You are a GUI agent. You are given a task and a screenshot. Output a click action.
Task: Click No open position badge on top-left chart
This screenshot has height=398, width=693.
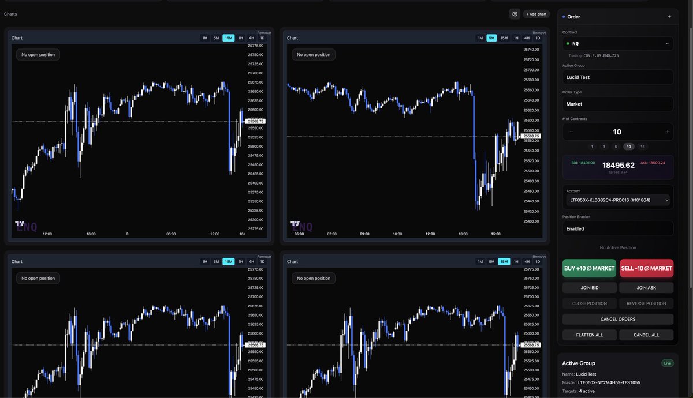click(x=38, y=55)
